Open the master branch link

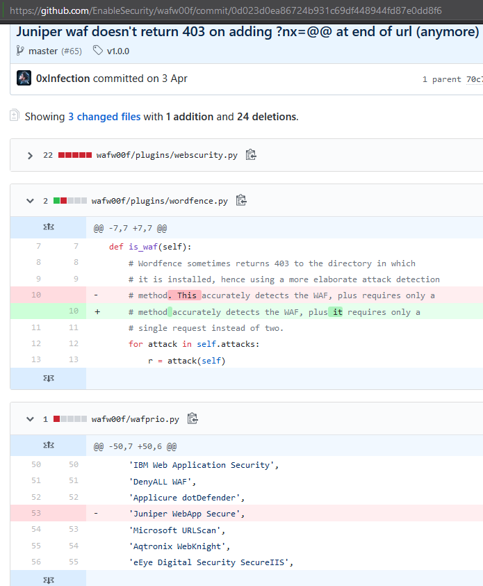(x=43, y=51)
